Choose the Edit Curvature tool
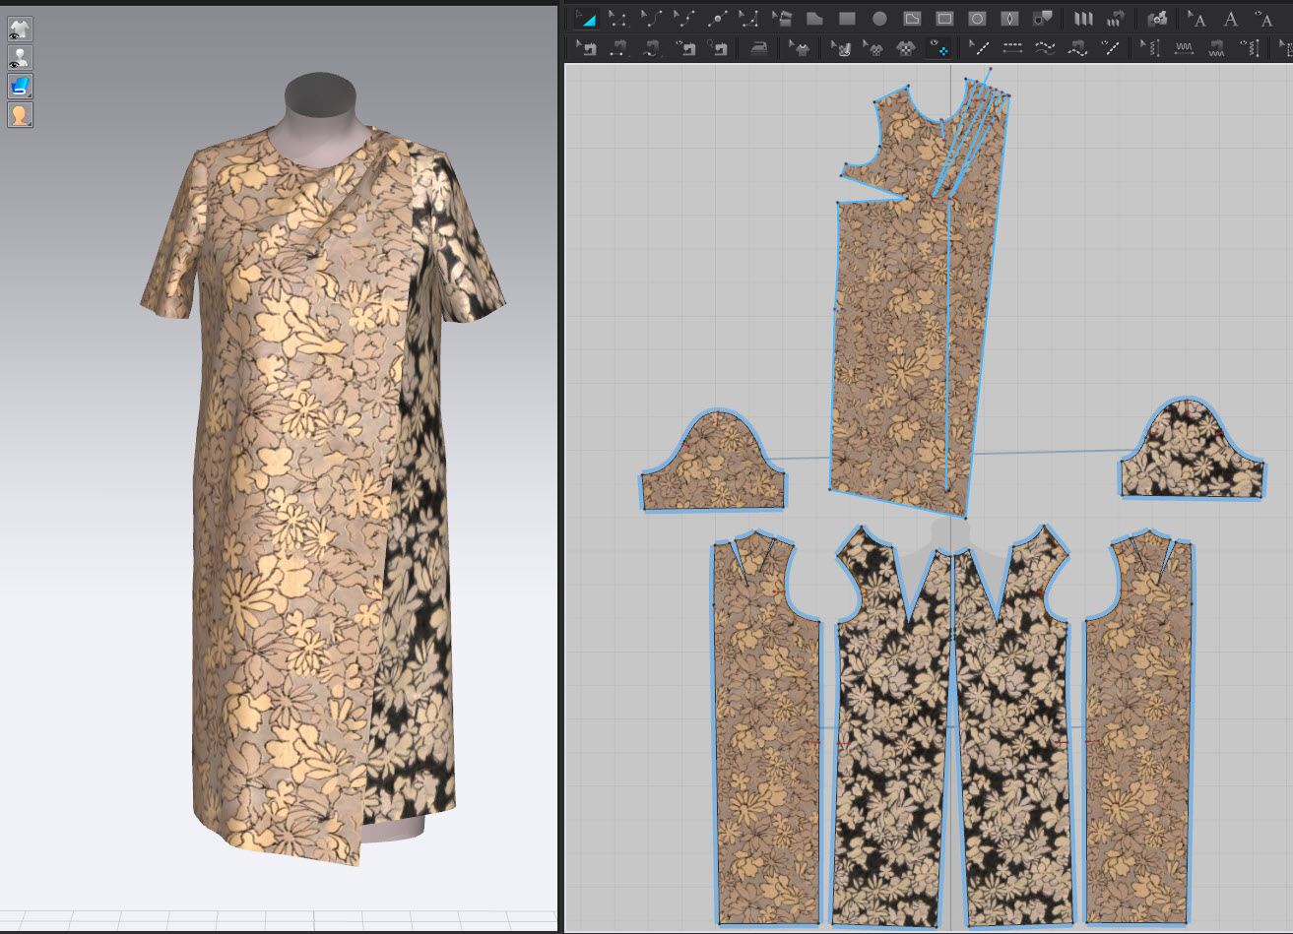Screen dimensions: 1293x934 [651, 19]
